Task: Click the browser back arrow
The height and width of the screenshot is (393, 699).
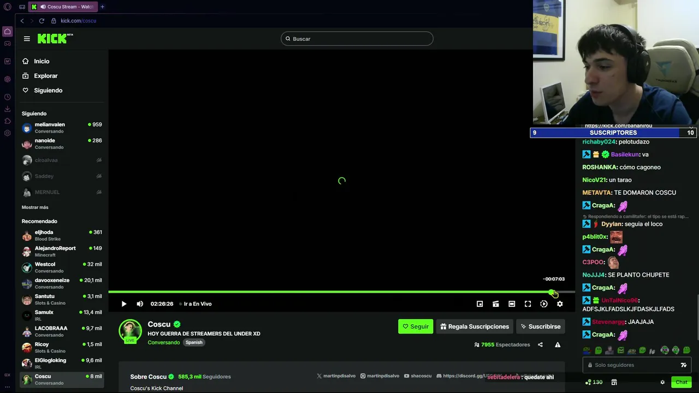Action: click(22, 21)
